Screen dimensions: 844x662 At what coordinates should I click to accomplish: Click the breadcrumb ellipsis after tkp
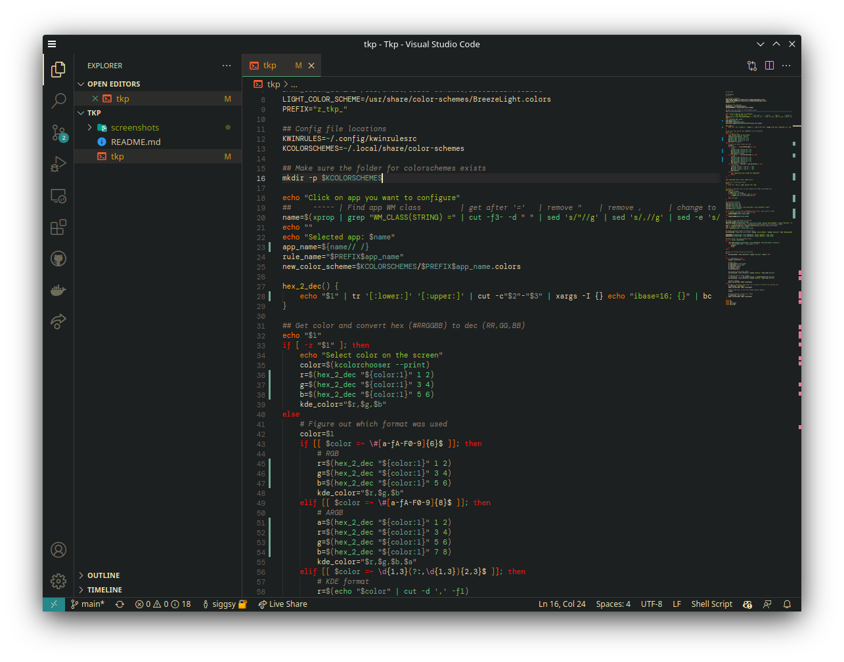tap(294, 85)
